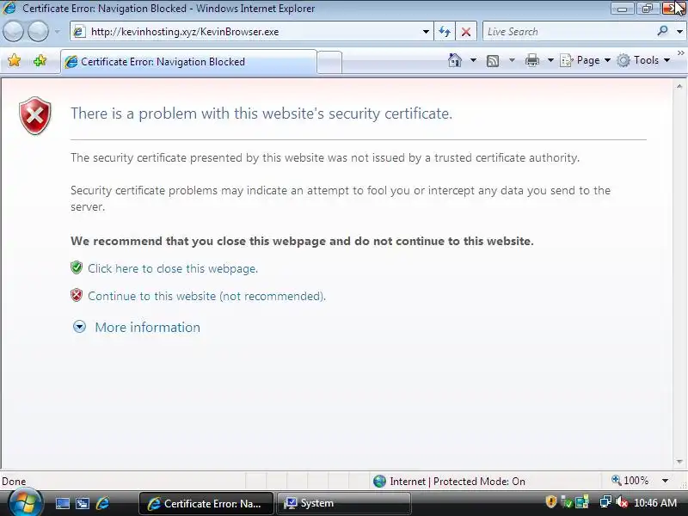Click the network connection tray icon

point(605,501)
